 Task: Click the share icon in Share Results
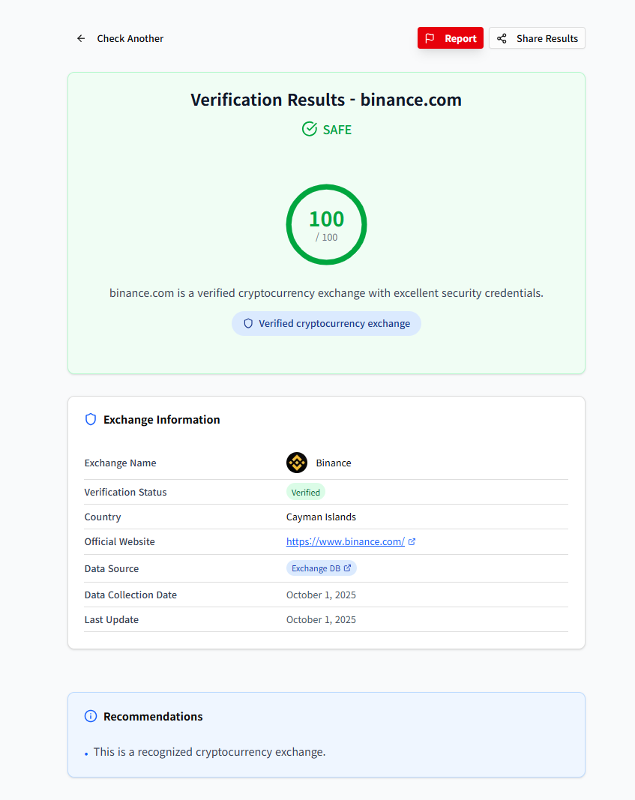[502, 38]
